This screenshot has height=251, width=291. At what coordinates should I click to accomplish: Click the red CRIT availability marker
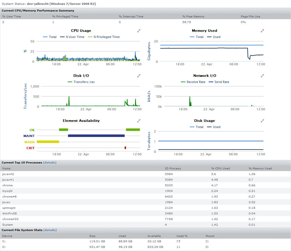tap(125, 148)
